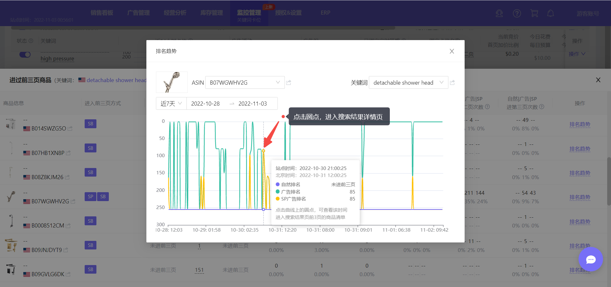Open external link icon next to B08Z8KJM26
Screen dimensions: 611x287
click(x=67, y=177)
